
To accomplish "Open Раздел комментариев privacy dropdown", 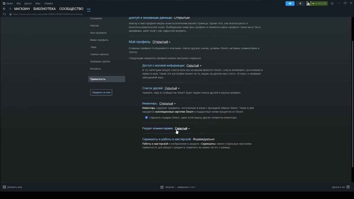I will pos(182,129).
